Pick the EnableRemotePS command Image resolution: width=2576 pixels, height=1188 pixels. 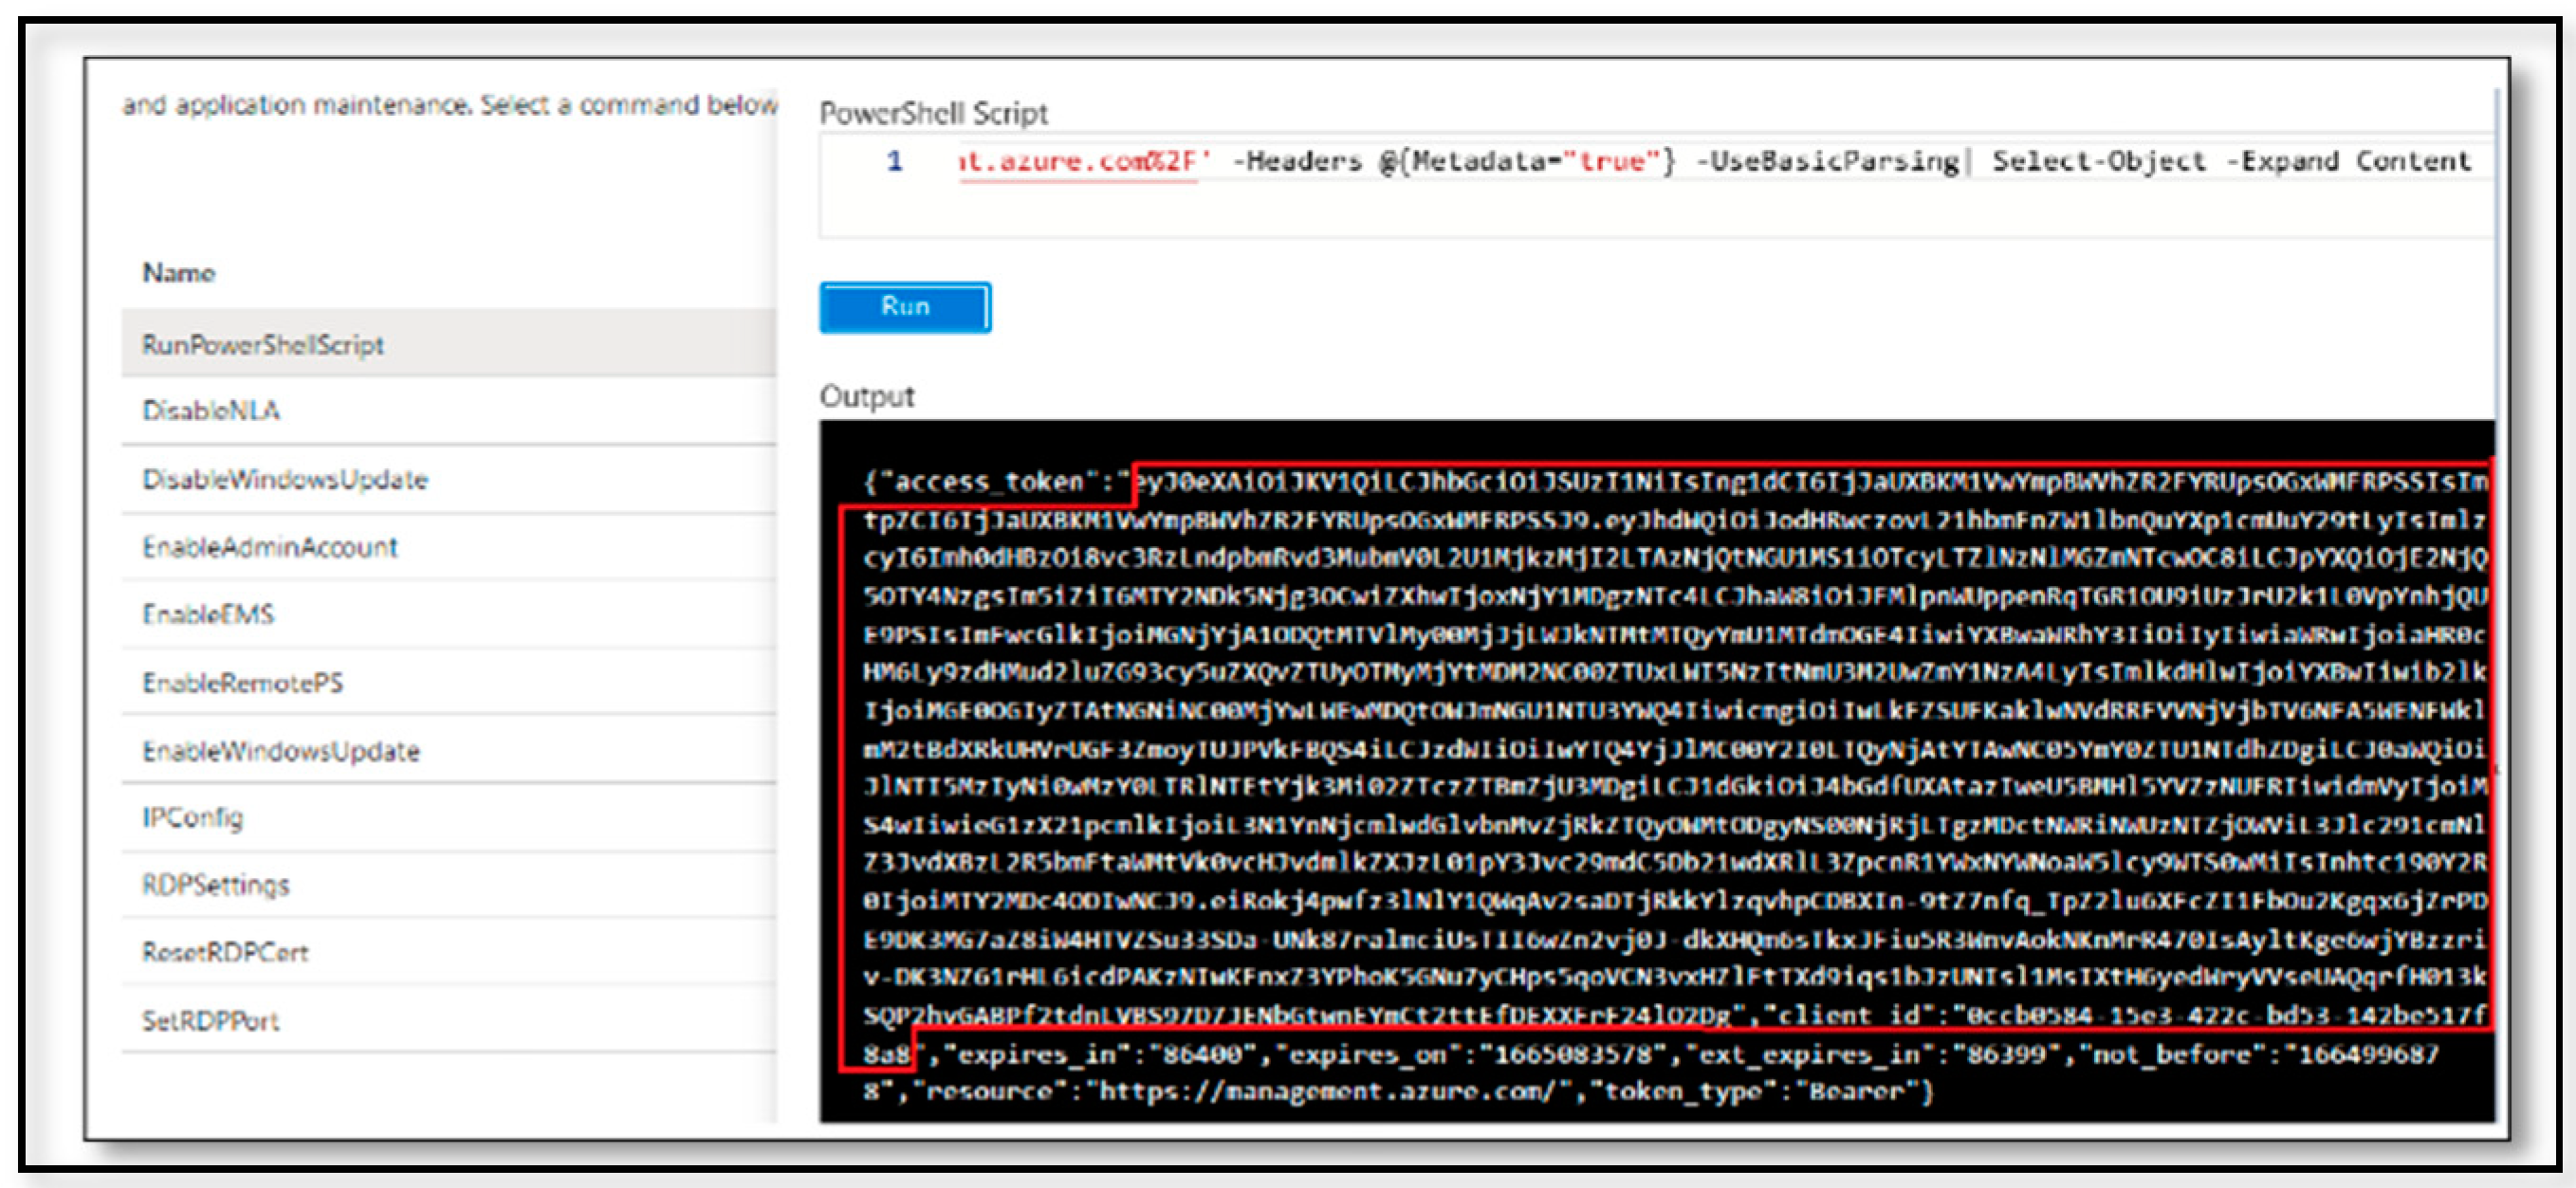click(x=243, y=683)
